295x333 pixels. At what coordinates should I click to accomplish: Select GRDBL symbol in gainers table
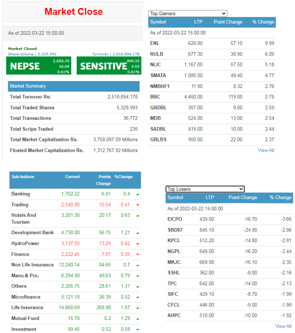click(158, 108)
